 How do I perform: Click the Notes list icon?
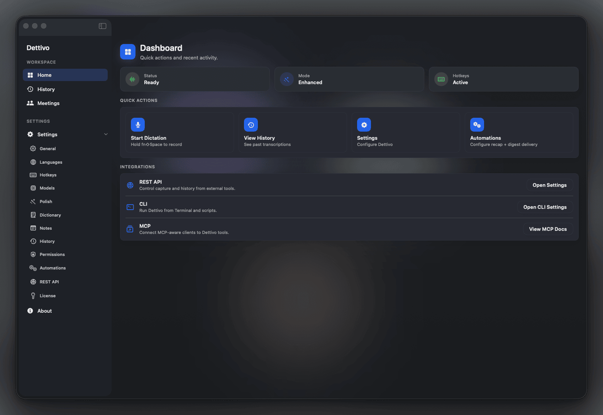(33, 228)
